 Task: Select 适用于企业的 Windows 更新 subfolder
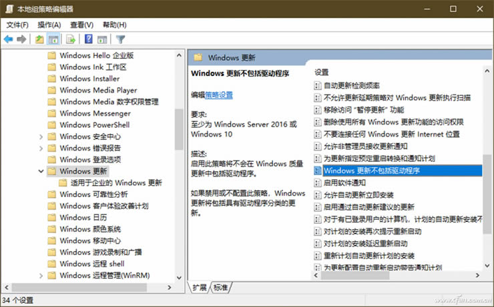tap(116, 183)
